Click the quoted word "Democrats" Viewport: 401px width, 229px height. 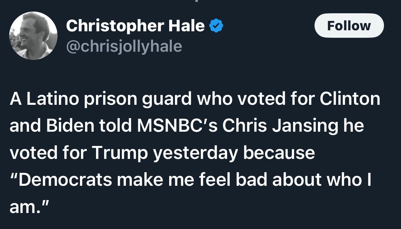click(x=65, y=180)
